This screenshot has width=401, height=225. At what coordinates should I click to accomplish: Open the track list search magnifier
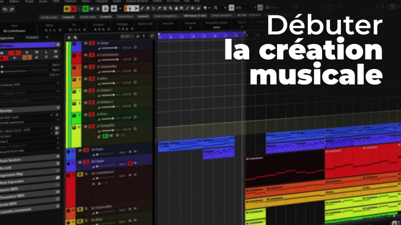pos(152,36)
